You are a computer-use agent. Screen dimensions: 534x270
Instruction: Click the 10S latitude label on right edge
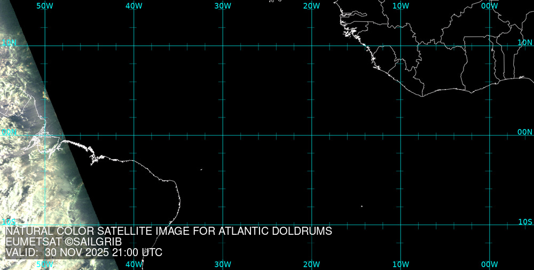coord(525,221)
